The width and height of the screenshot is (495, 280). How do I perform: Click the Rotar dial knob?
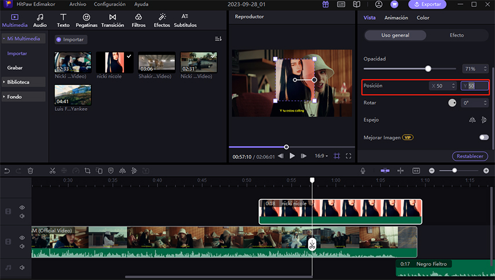point(452,103)
